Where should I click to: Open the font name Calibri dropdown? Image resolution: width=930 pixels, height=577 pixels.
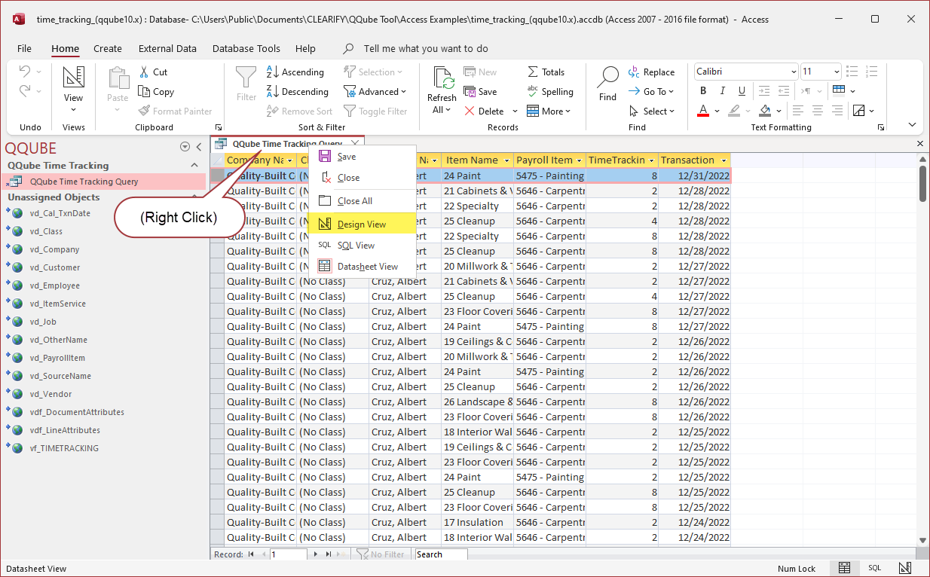pyautogui.click(x=794, y=72)
